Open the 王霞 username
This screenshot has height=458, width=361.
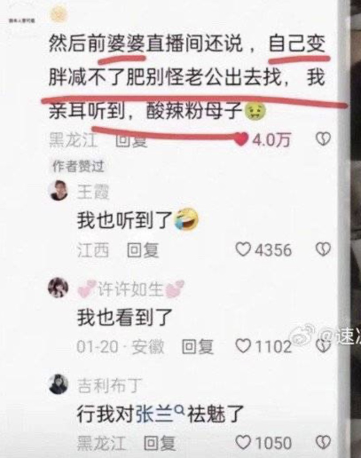pos(93,192)
